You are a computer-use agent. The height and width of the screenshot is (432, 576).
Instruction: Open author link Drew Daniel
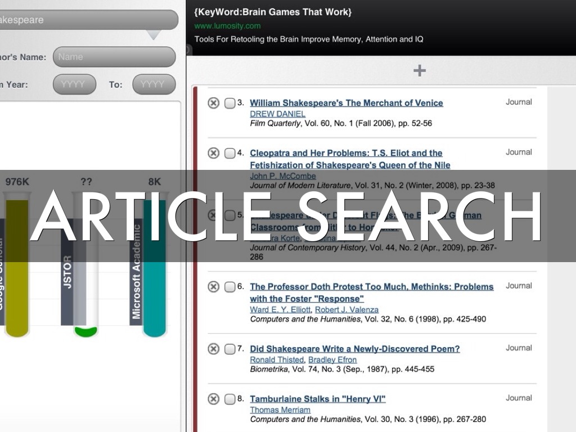(277, 114)
